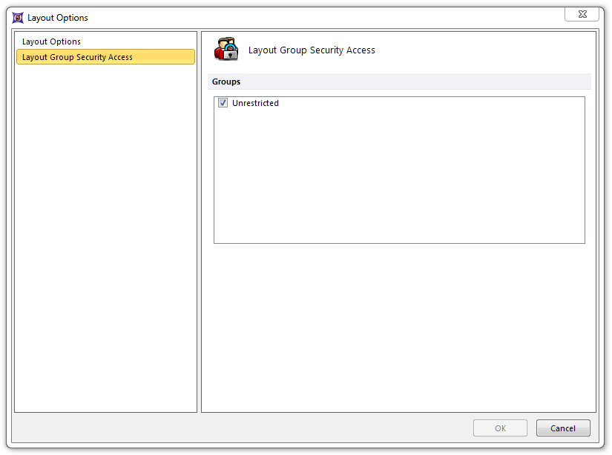Click the Groups section header bar
This screenshot has width=612, height=455.
[x=401, y=82]
